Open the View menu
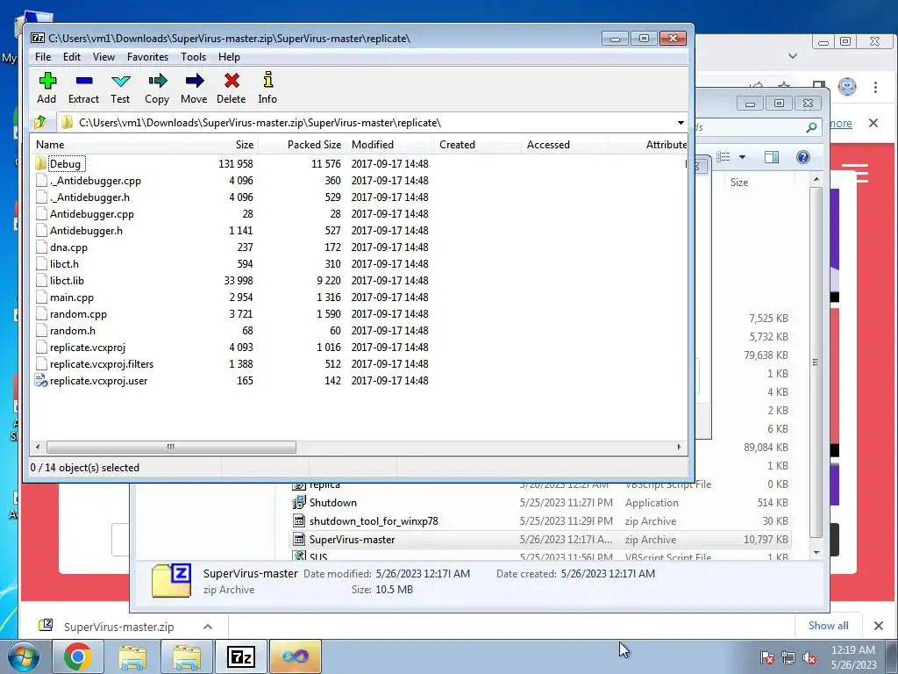Image resolution: width=898 pixels, height=674 pixels. click(x=103, y=57)
